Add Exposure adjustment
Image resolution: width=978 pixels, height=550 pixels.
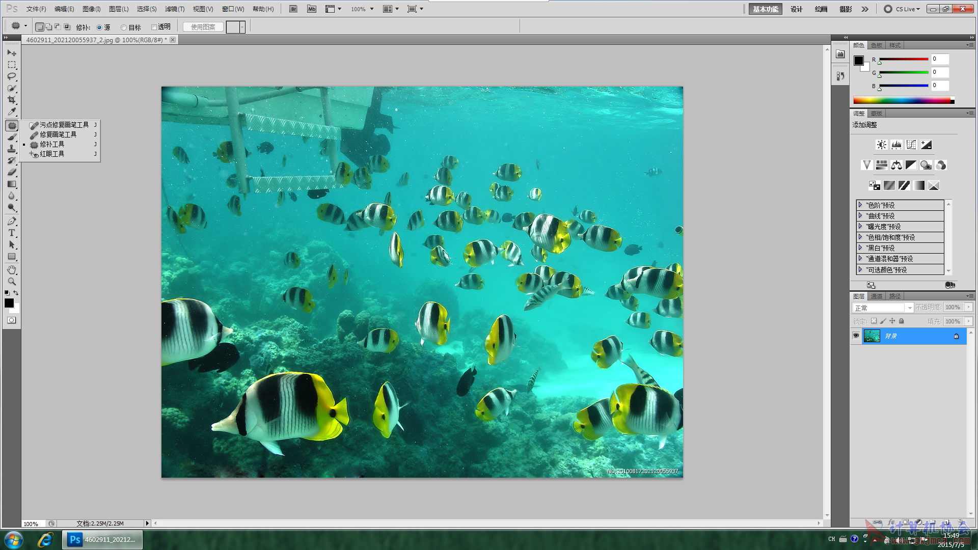(926, 145)
